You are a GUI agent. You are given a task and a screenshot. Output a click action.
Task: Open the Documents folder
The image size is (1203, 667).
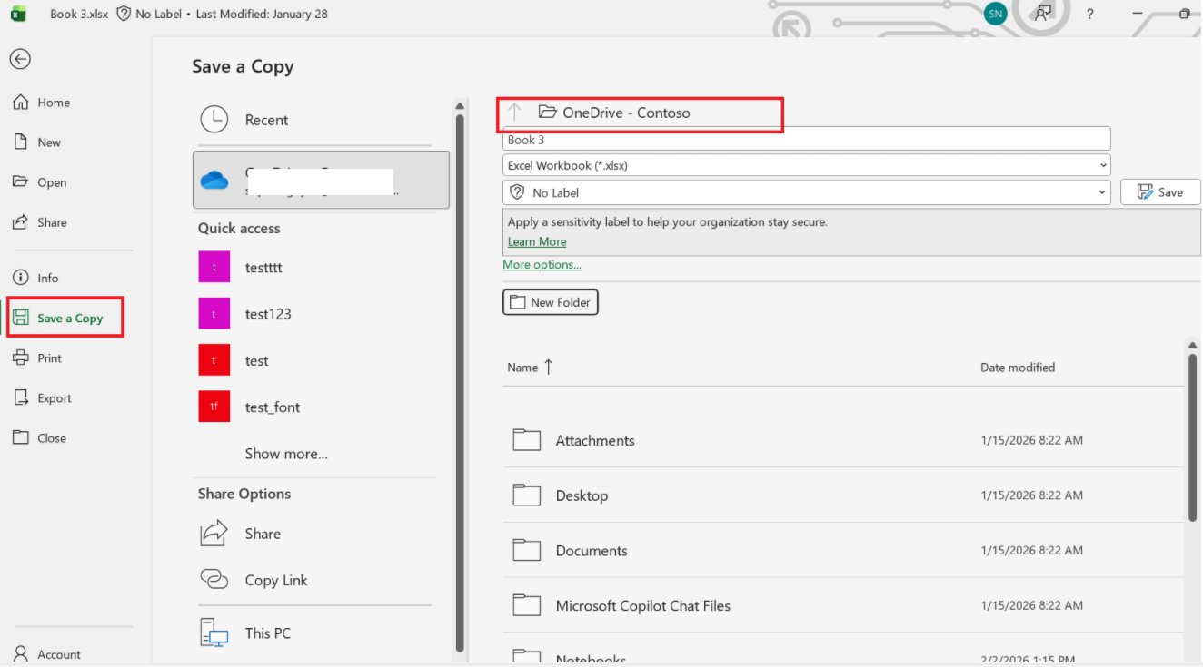[843, 551]
